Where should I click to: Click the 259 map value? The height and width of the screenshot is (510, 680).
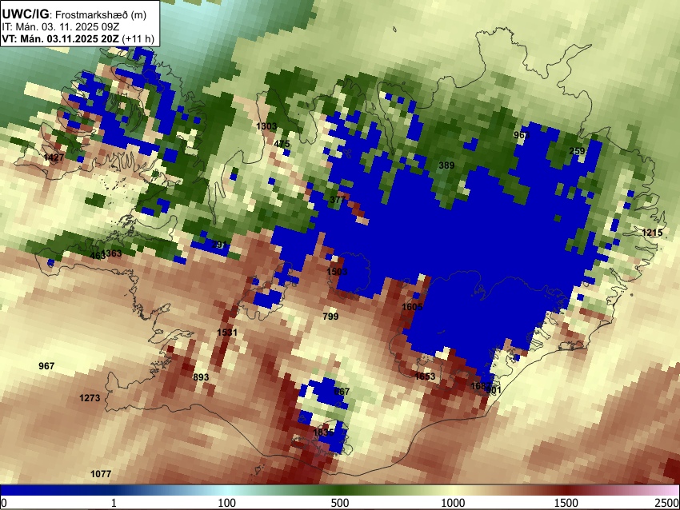pos(577,151)
